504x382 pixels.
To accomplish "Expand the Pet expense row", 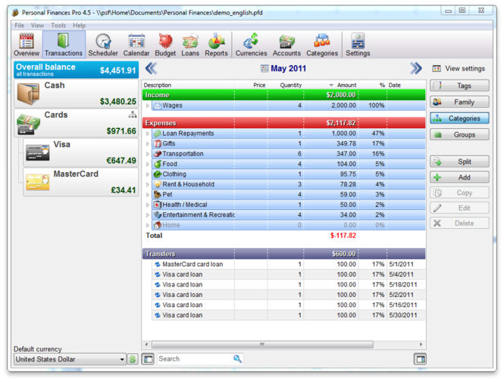I will [148, 195].
